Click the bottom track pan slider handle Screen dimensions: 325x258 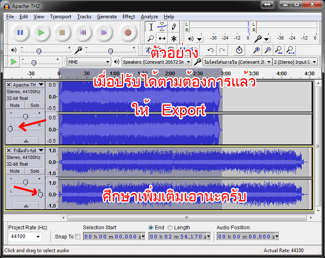point(41,195)
